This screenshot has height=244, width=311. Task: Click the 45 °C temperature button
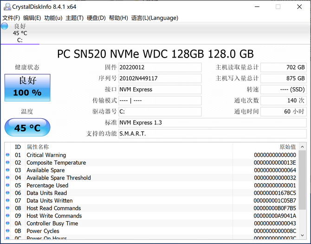27,128
